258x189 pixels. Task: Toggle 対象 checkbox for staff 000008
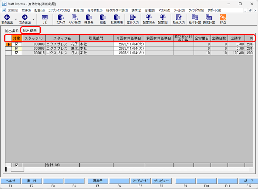tap(17, 48)
